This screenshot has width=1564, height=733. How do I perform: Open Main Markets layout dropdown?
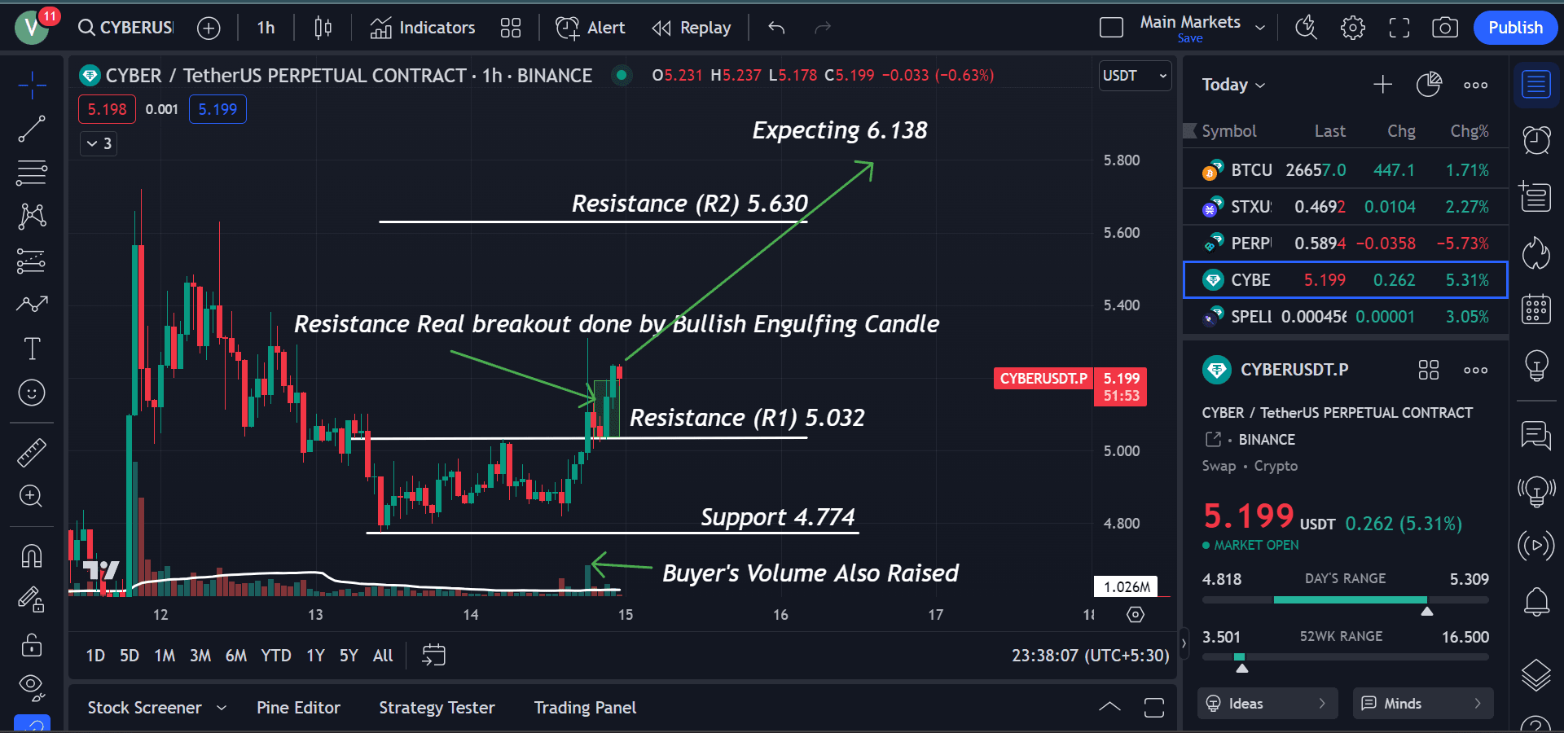[1260, 28]
